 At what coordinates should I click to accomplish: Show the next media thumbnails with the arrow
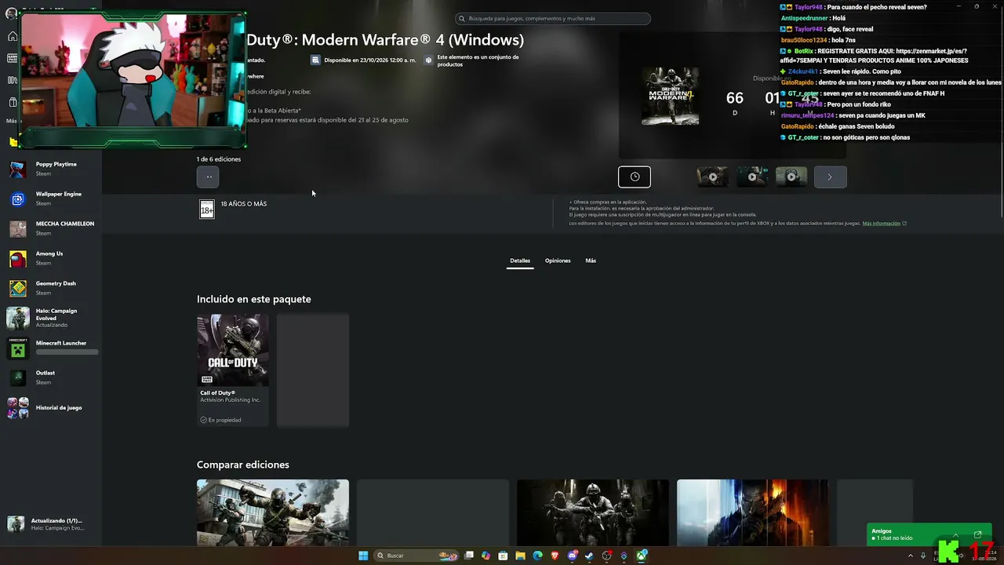click(830, 177)
